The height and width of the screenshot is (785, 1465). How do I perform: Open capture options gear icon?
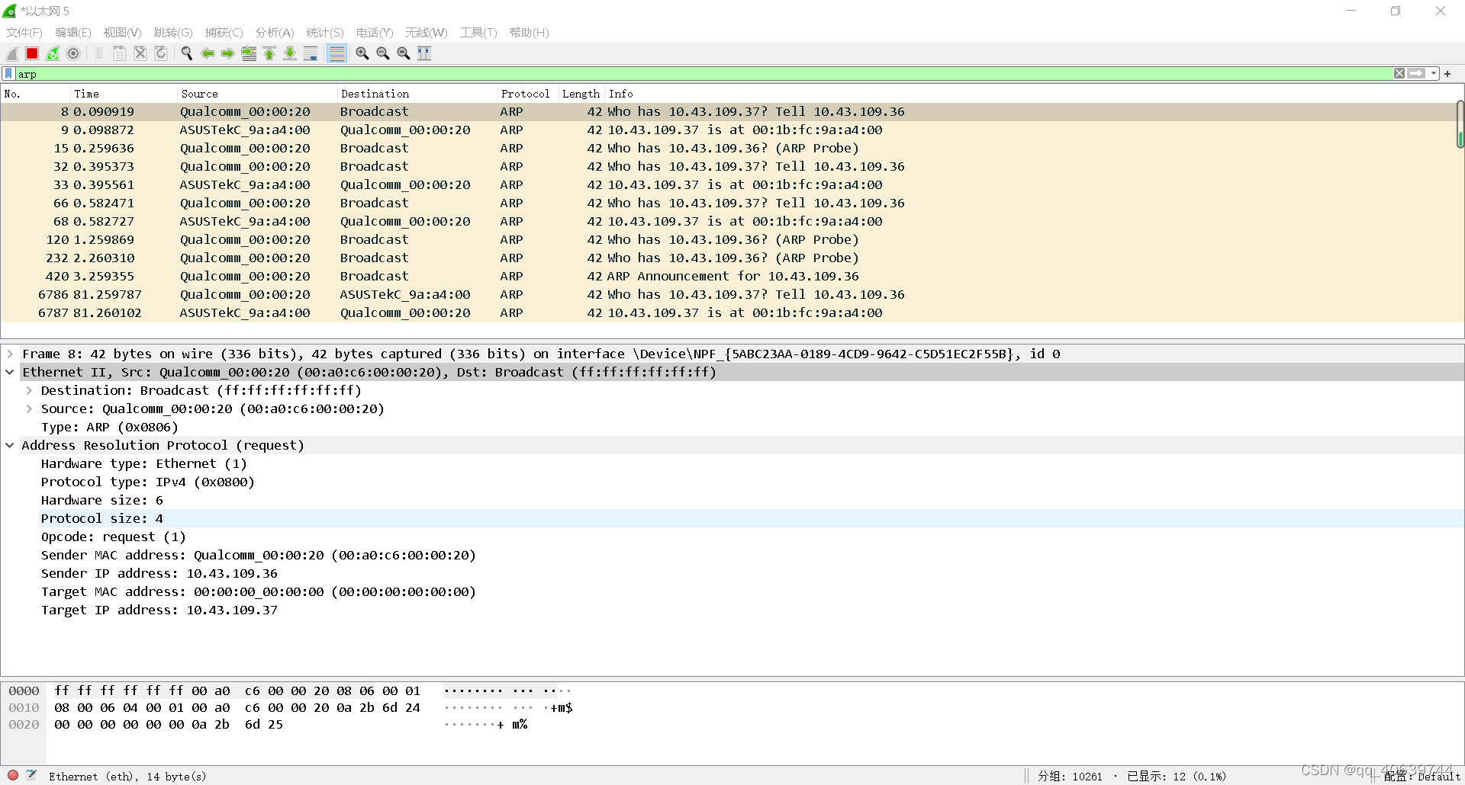[73, 53]
